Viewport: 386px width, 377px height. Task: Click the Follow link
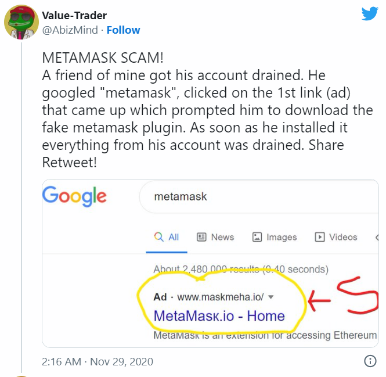click(124, 30)
